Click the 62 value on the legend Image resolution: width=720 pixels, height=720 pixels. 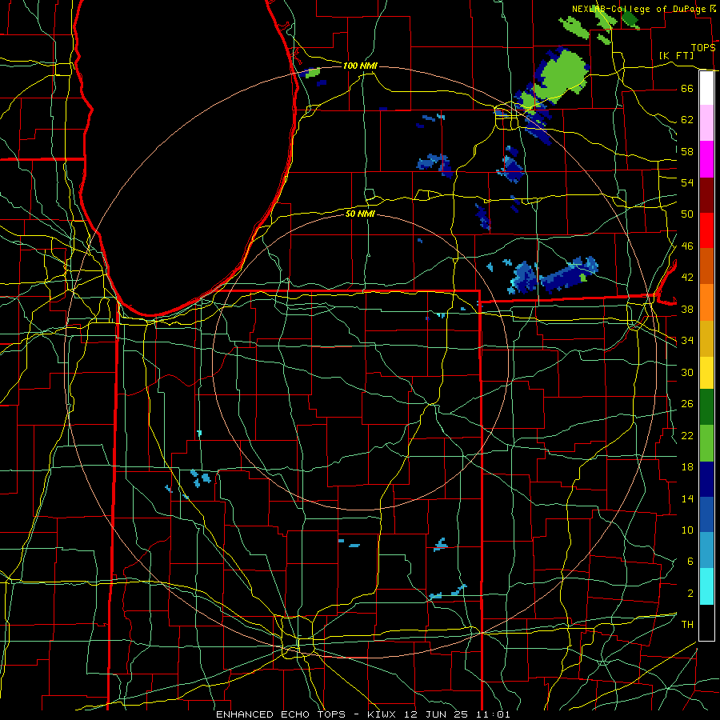click(x=687, y=120)
